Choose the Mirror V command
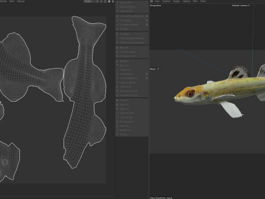The height and width of the screenshot is (199, 265). (132, 65)
